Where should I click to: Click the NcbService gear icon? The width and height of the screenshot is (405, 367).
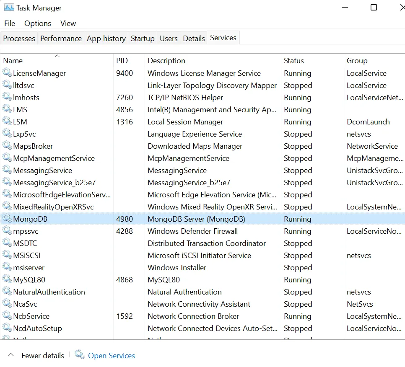click(7, 315)
